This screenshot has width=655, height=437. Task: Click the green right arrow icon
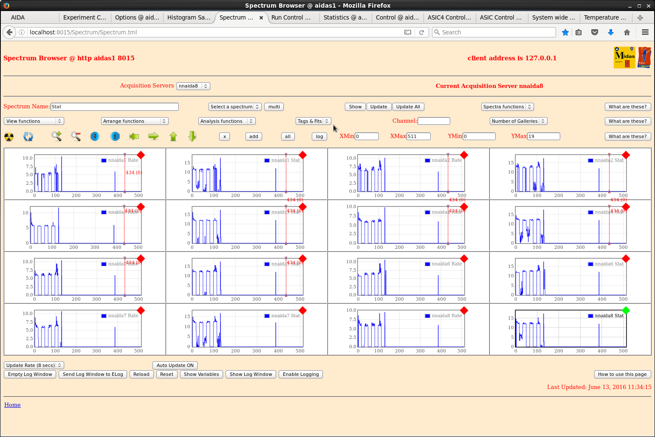(153, 136)
